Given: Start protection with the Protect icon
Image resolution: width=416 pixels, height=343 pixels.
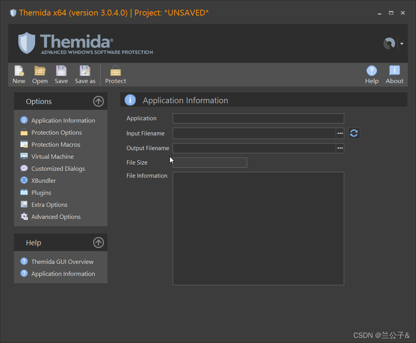Looking at the screenshot, I should coord(115,75).
